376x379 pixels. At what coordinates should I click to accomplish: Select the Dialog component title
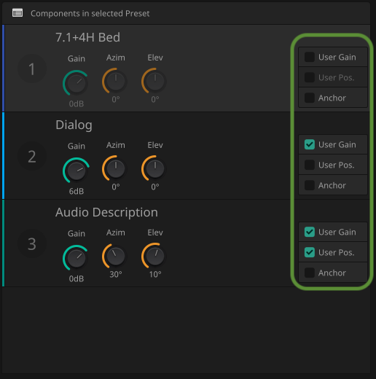click(74, 125)
